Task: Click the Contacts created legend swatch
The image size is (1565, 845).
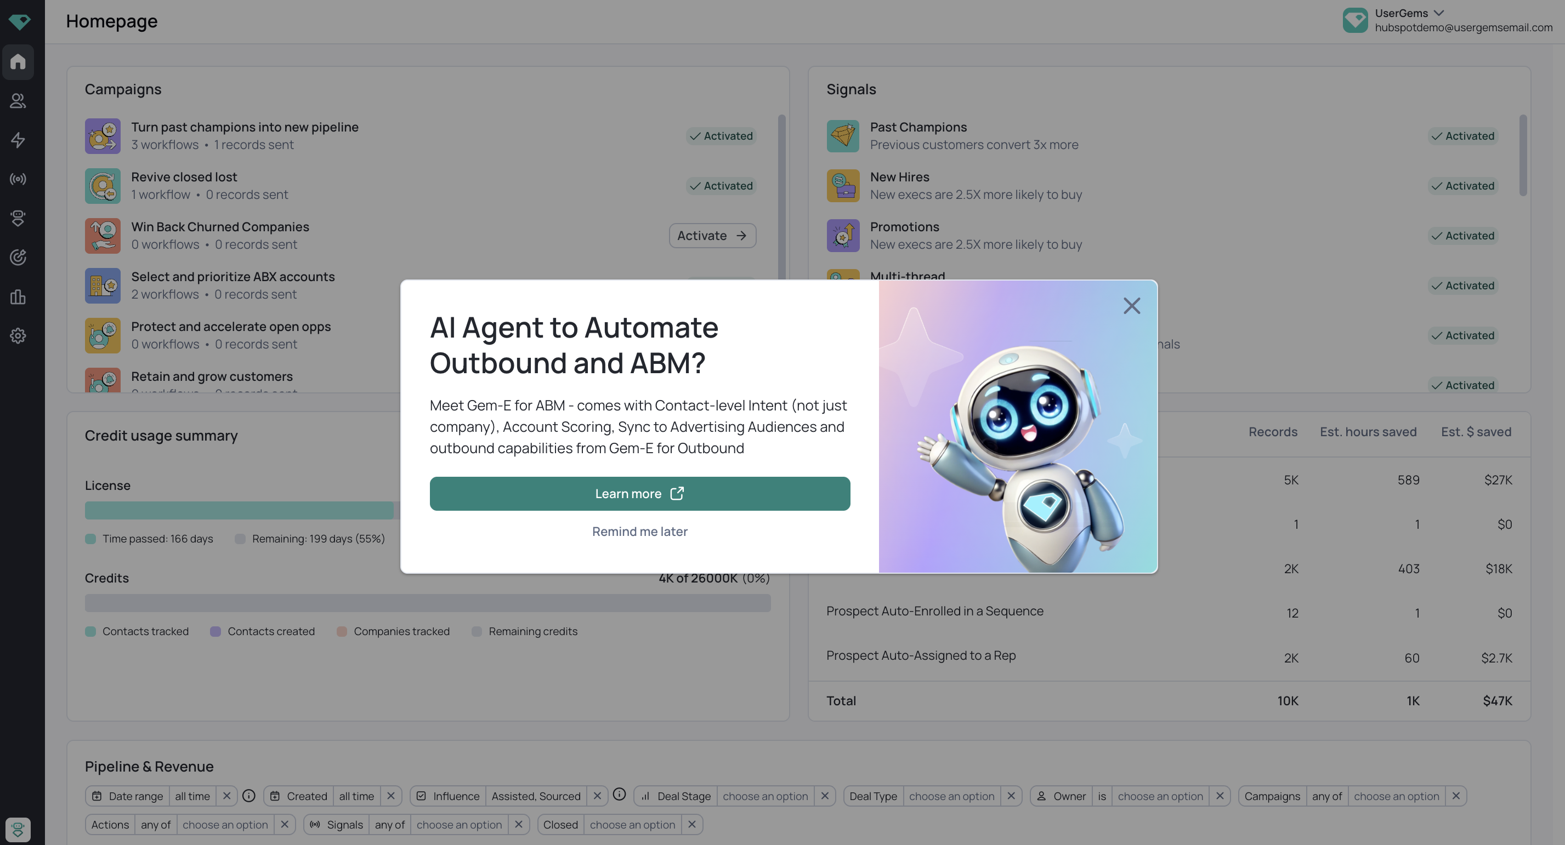Action: tap(215, 631)
